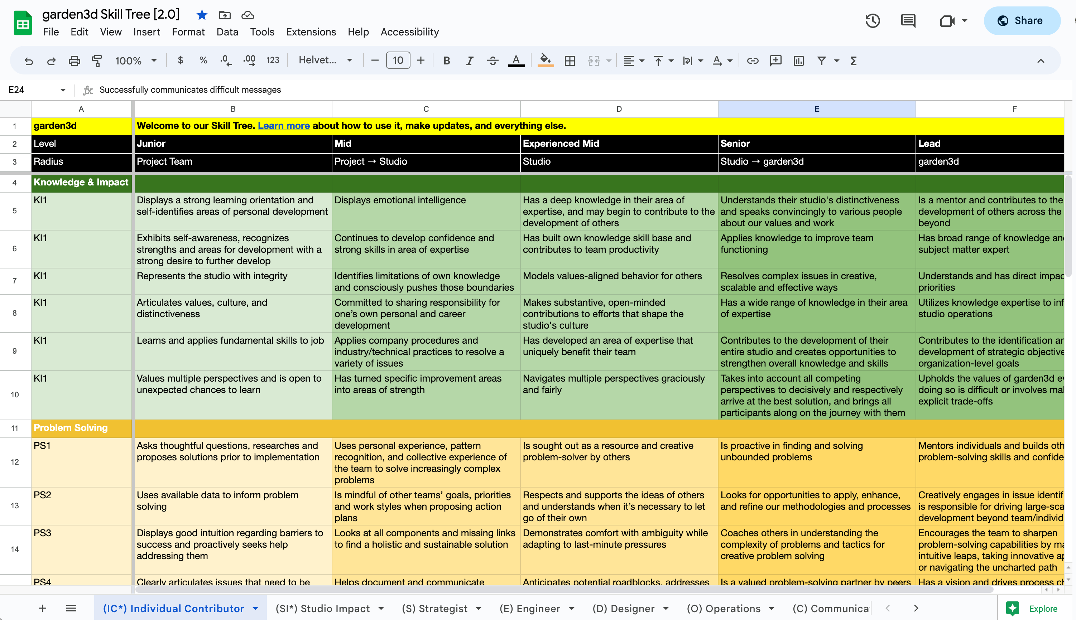Click the Merge cells icon
Image resolution: width=1076 pixels, height=620 pixels.
click(594, 61)
